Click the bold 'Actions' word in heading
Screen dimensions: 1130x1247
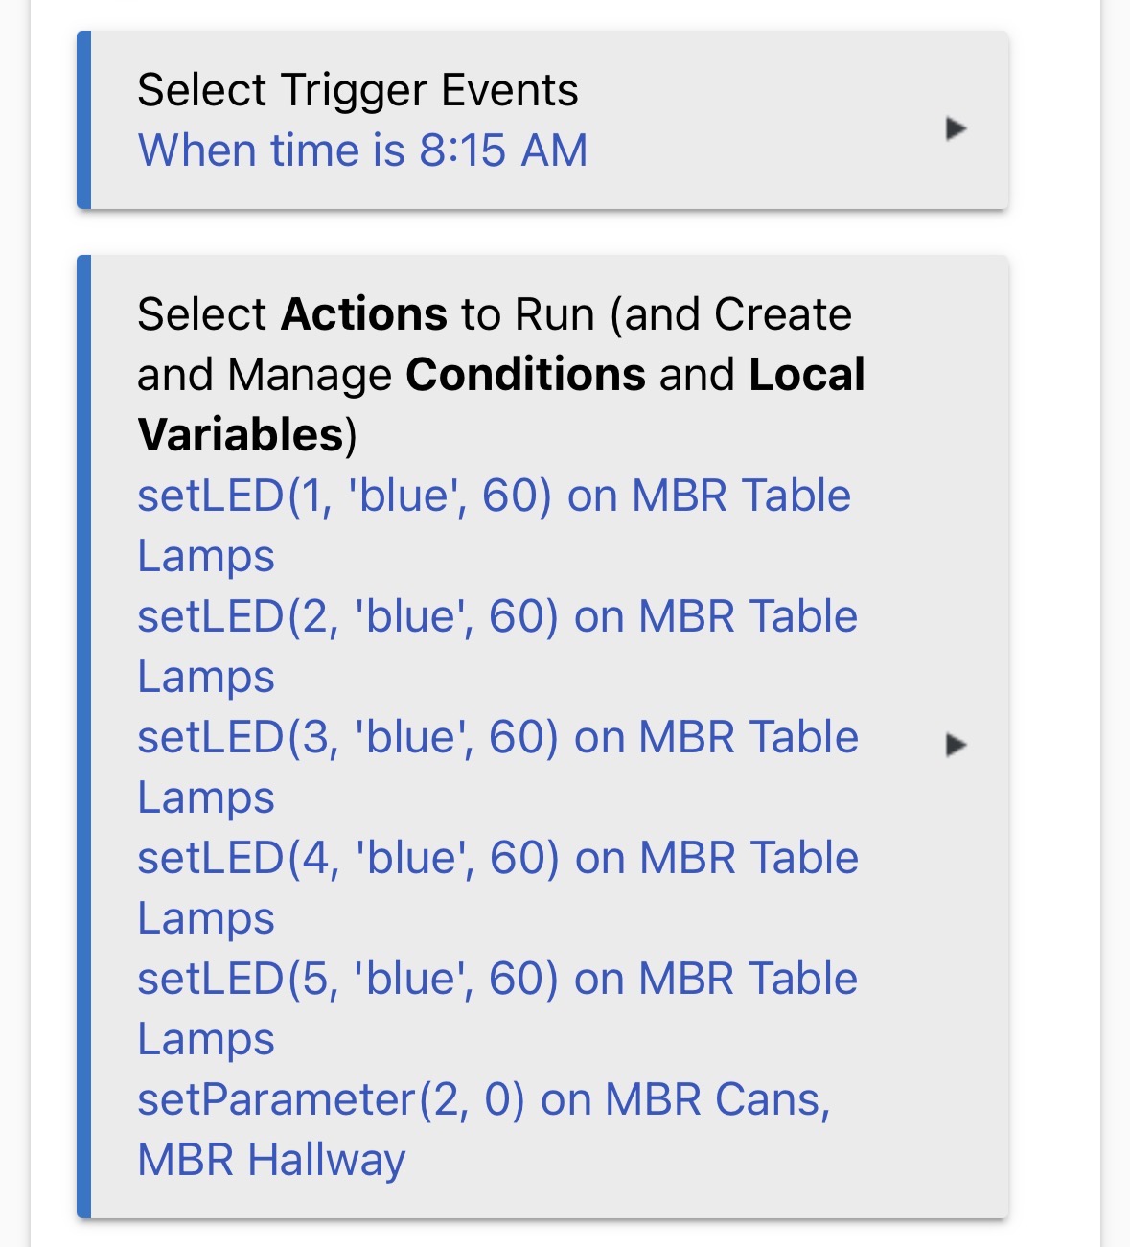click(x=364, y=314)
